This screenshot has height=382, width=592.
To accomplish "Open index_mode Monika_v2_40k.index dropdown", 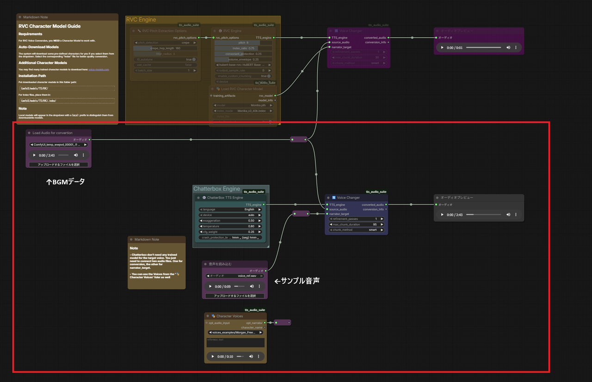I will [242, 111].
